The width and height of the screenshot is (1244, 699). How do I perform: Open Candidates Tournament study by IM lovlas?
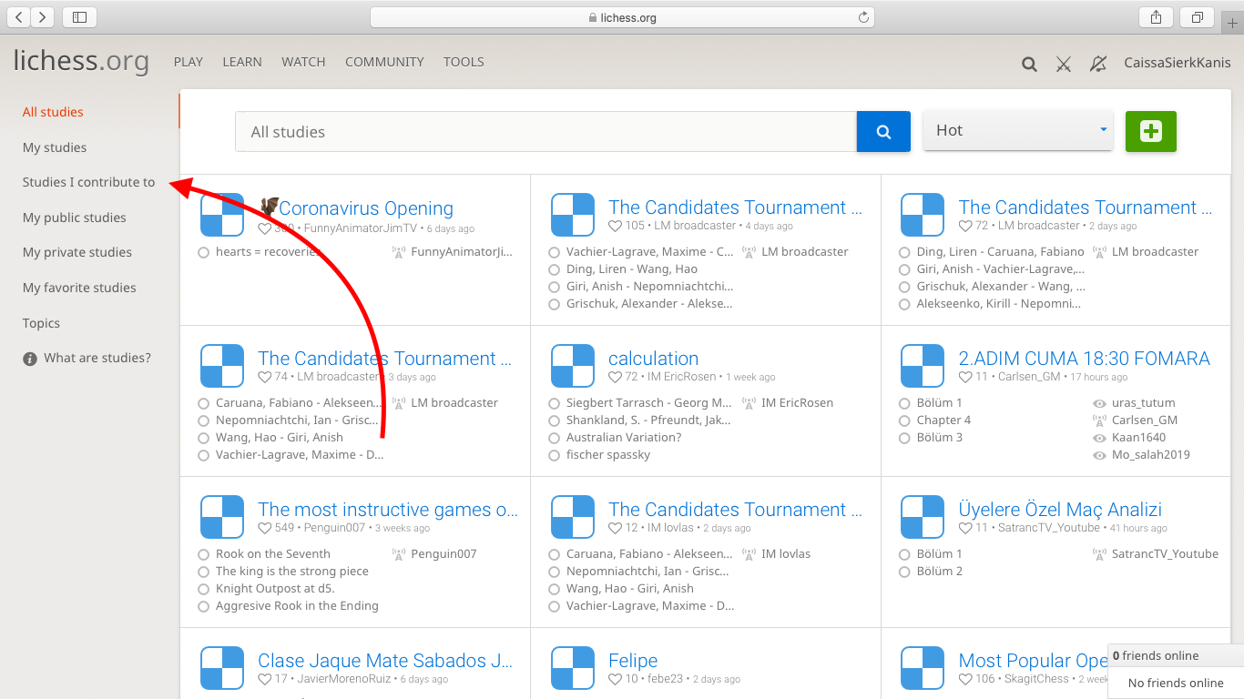735,510
